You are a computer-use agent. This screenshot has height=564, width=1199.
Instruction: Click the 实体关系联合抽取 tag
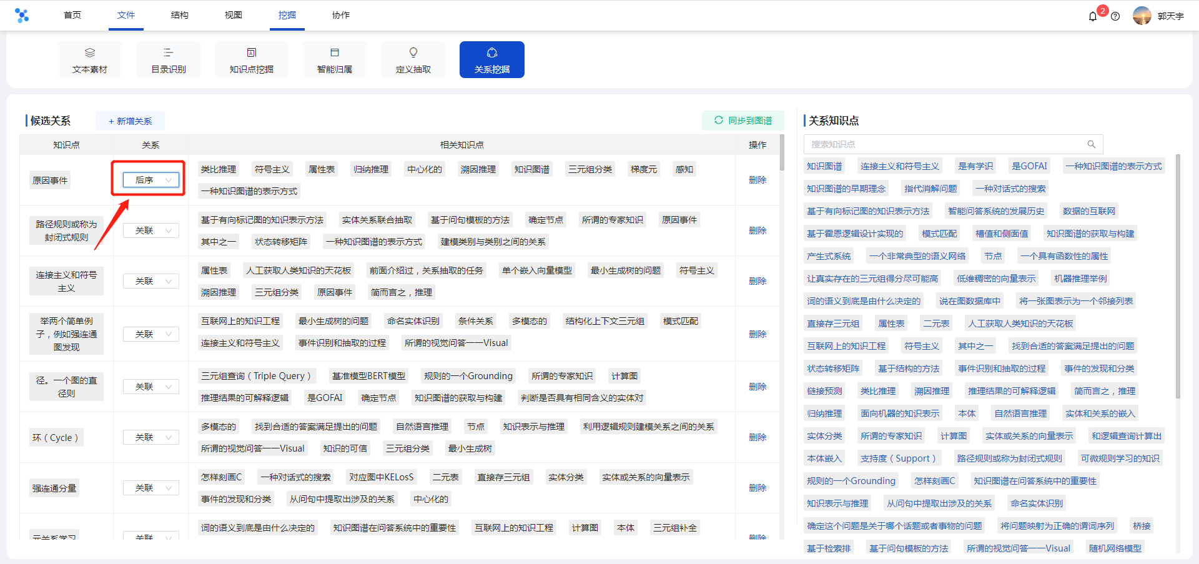pos(377,220)
